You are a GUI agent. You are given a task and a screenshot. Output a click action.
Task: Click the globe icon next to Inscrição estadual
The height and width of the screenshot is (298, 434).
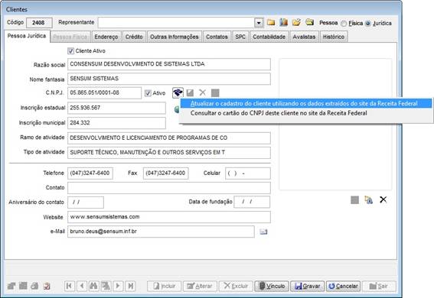(x=177, y=109)
